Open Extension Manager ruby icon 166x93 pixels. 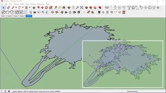[100, 7]
